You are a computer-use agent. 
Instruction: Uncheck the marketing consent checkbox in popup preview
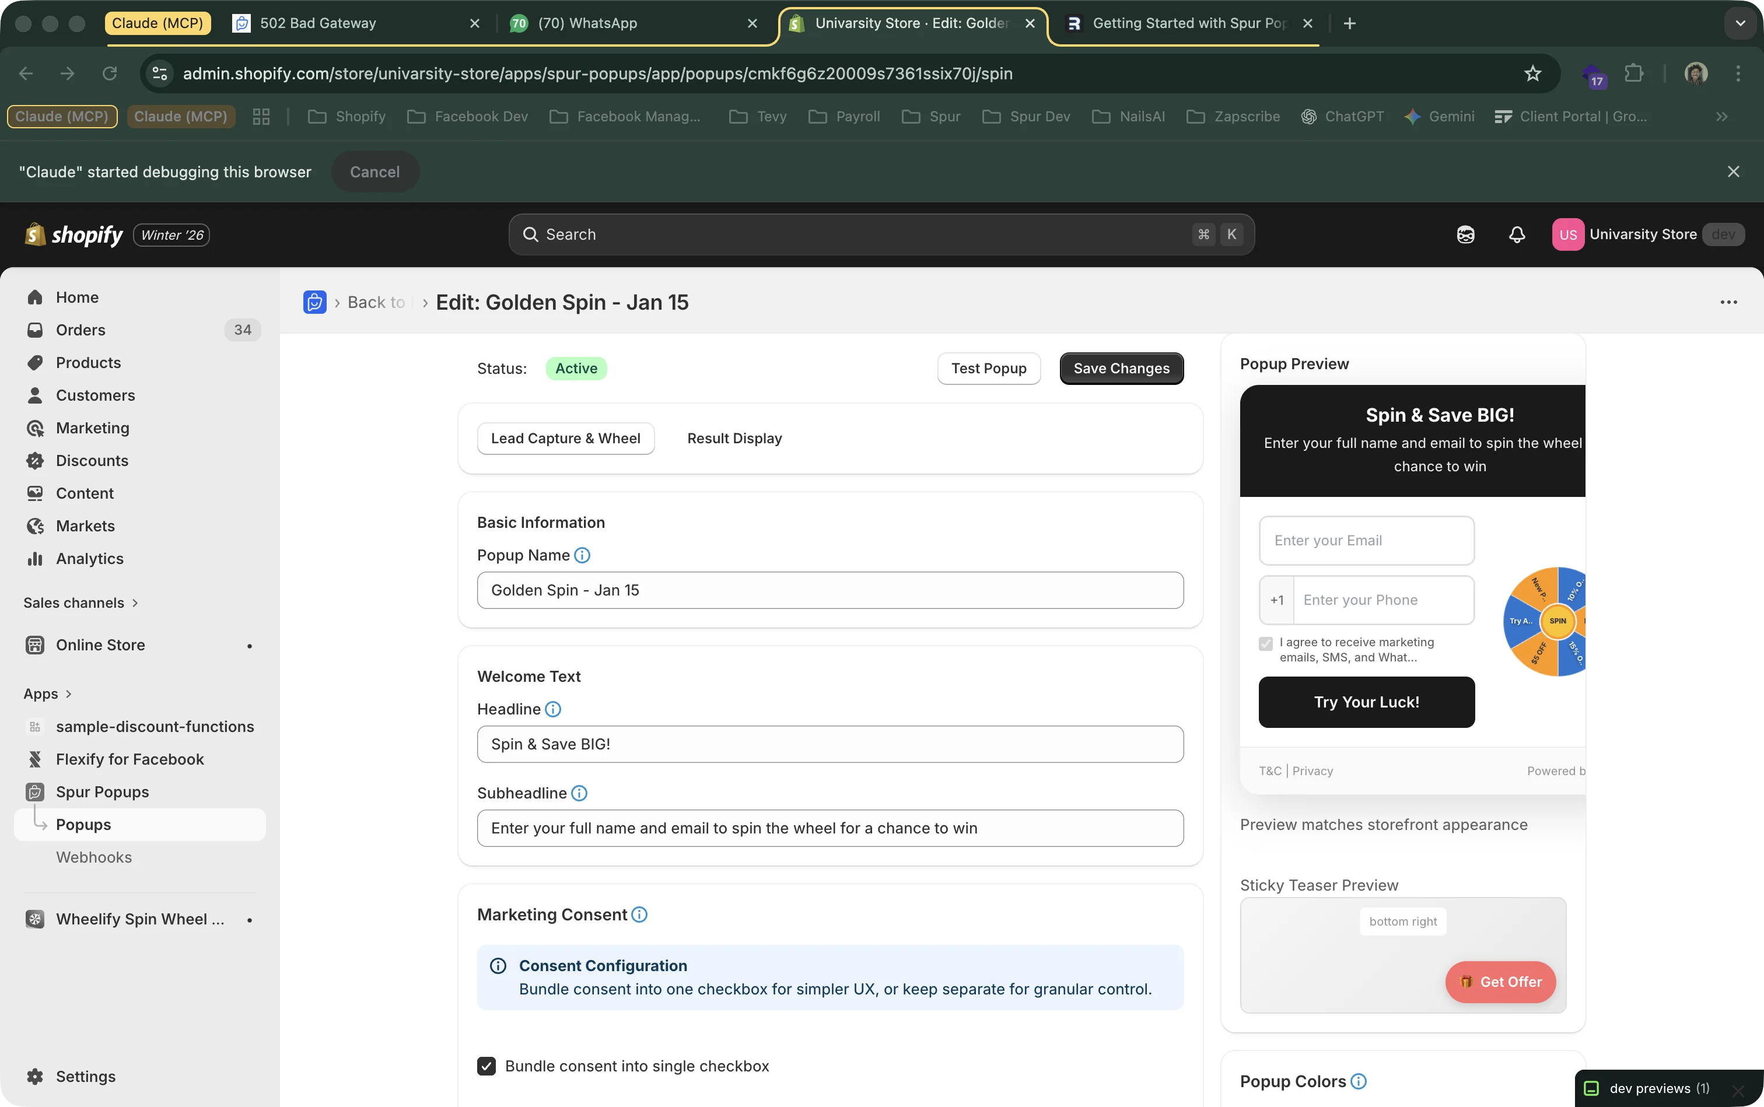[1265, 643]
